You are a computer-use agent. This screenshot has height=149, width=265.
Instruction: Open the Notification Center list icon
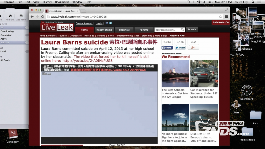click(x=259, y=2)
